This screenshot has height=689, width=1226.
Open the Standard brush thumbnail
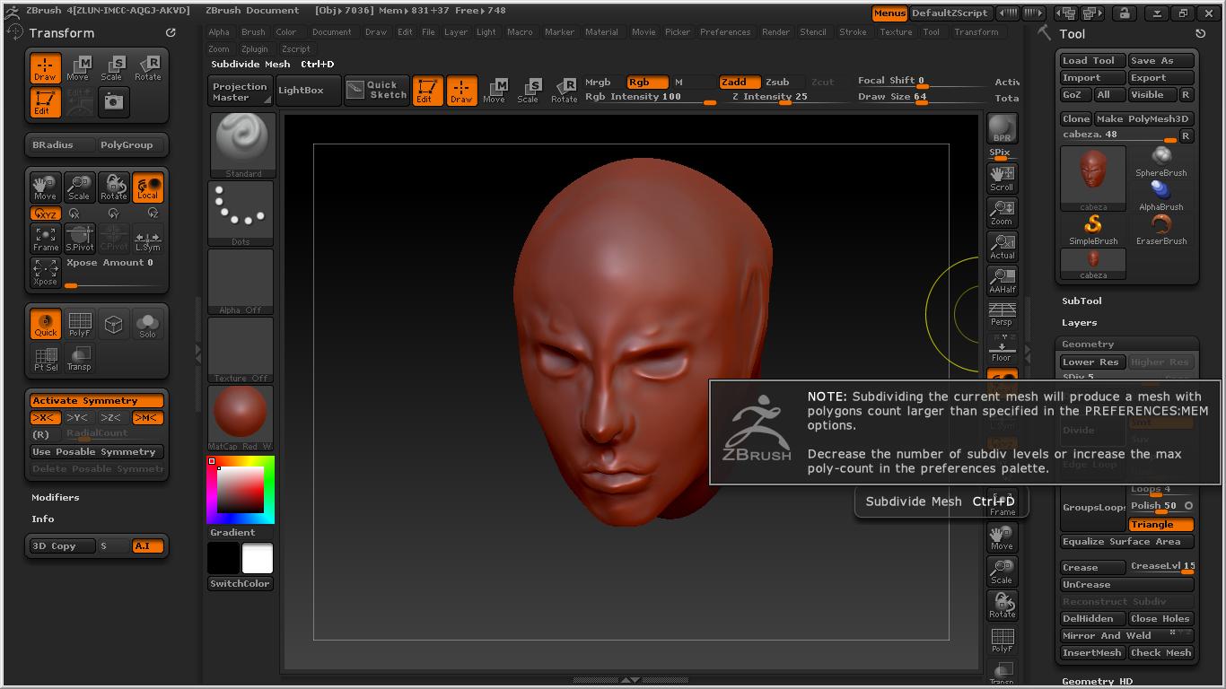pos(242,145)
